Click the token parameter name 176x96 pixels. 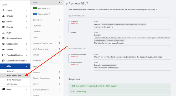point(74,32)
